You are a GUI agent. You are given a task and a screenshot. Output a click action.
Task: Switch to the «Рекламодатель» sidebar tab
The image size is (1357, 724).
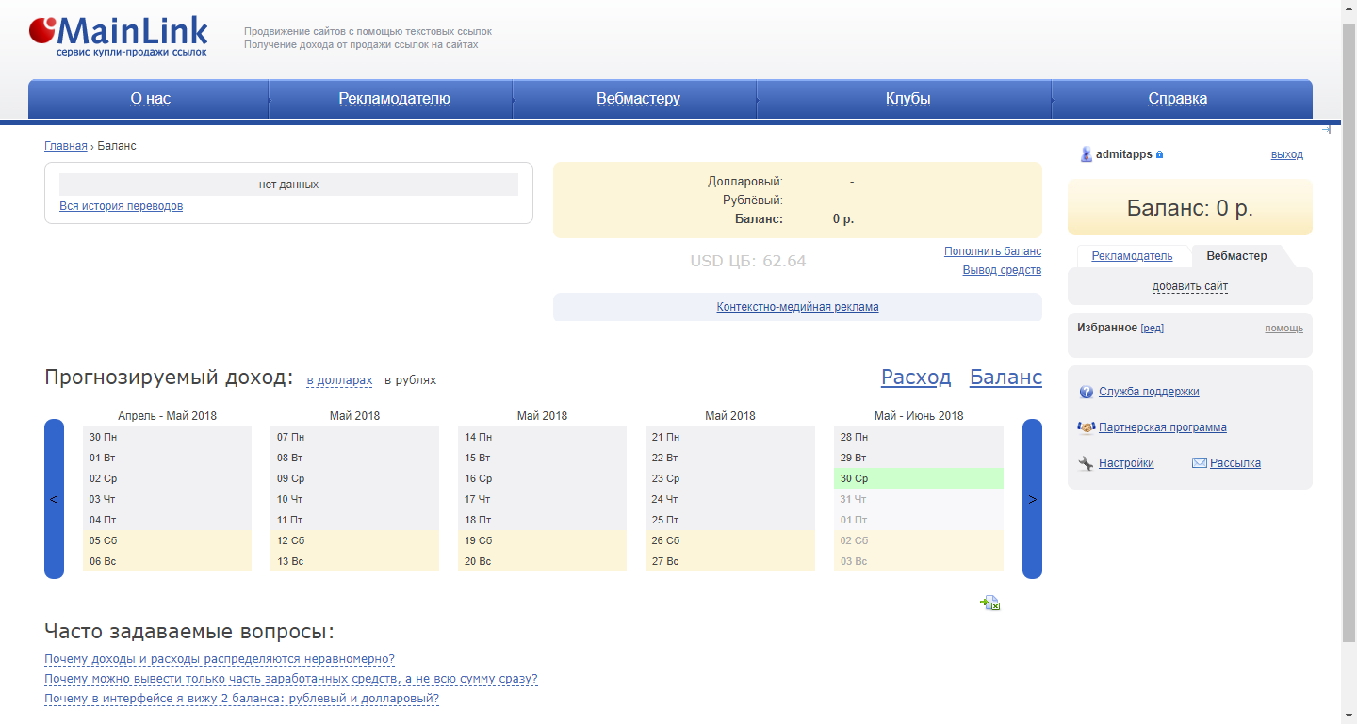click(x=1131, y=256)
